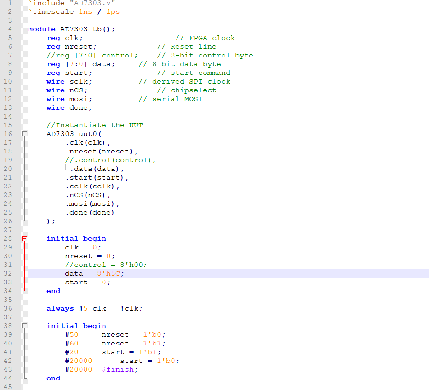Click '[7:0]' range in reg data declaration
The width and height of the screenshot is (429, 390).
76,64
